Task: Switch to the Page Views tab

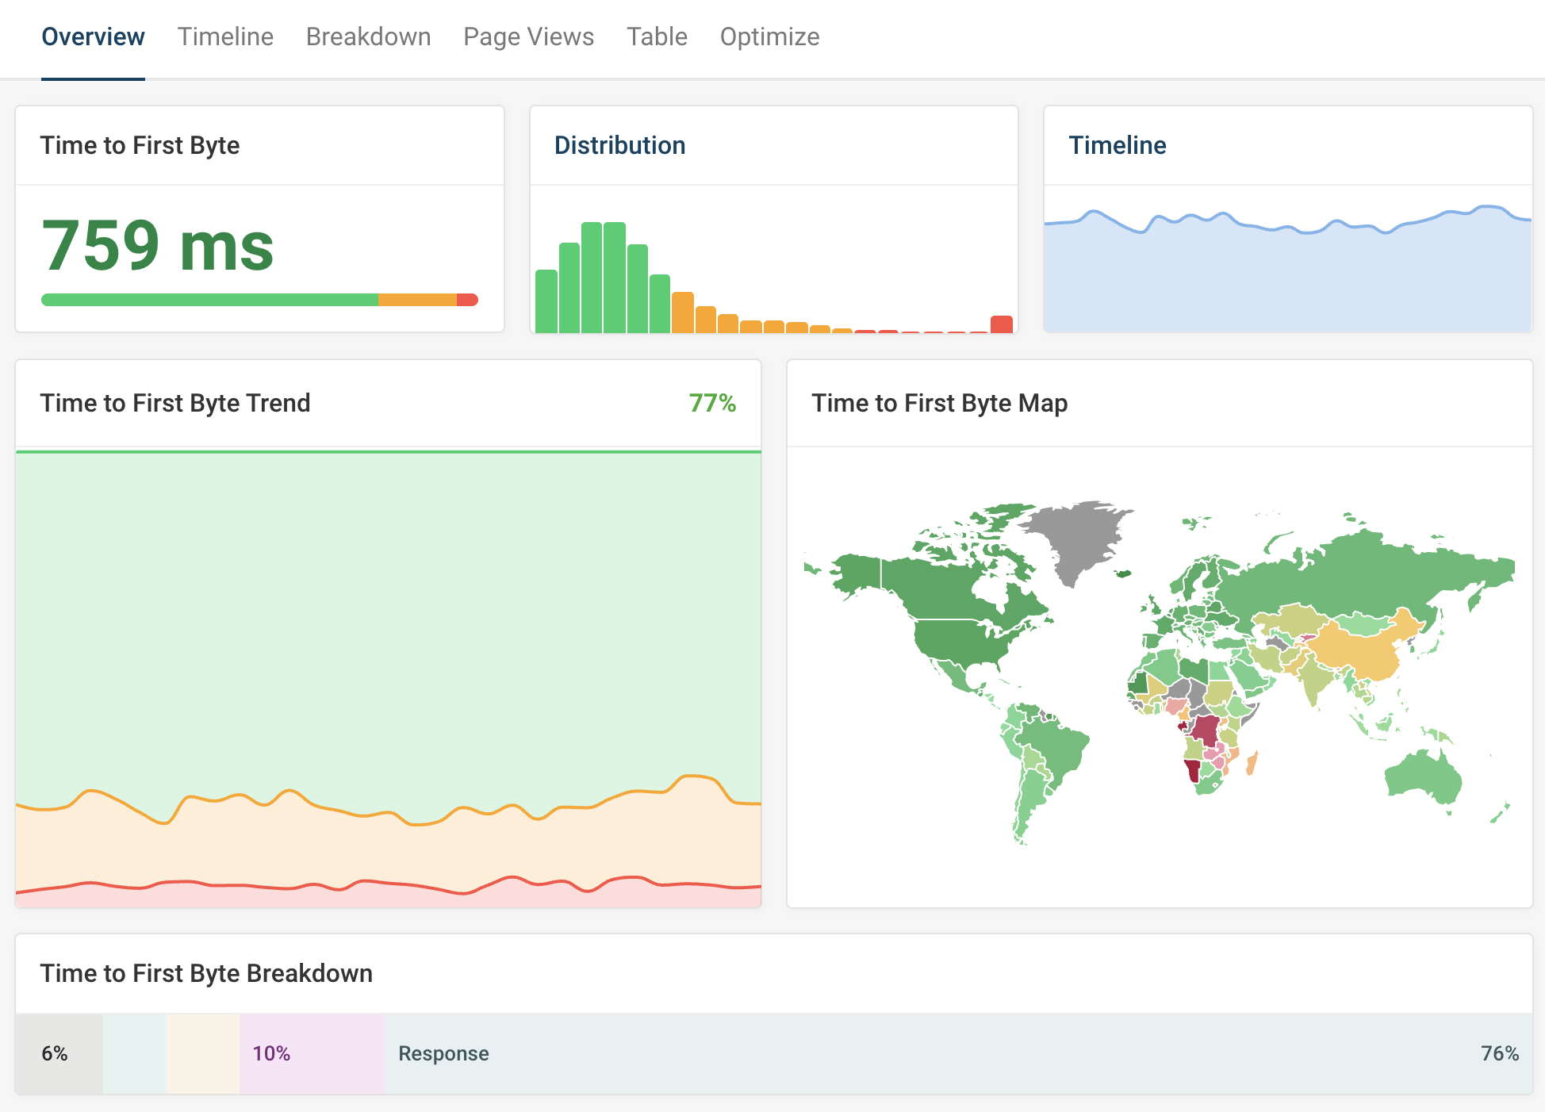Action: [x=528, y=36]
